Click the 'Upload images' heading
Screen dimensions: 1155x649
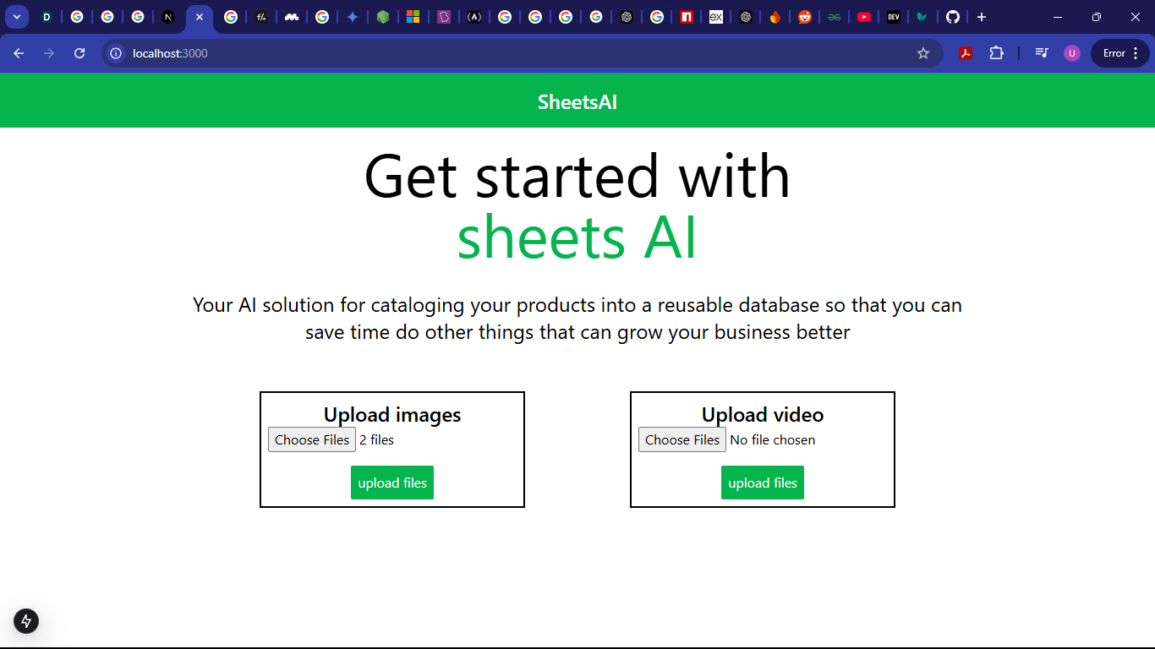[392, 415]
